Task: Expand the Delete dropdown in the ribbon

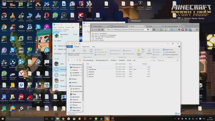Action: click(131, 50)
